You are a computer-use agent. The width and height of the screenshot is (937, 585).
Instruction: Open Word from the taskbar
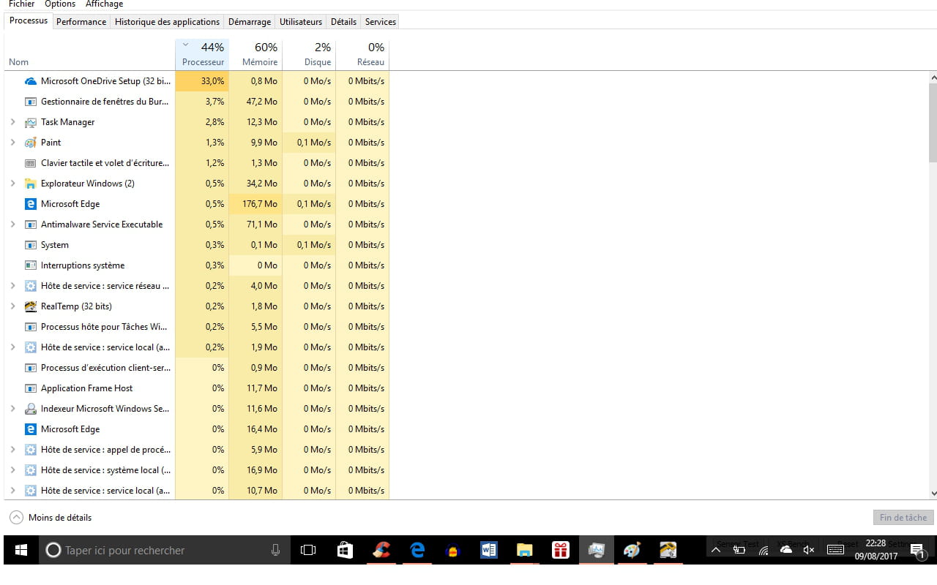click(488, 550)
